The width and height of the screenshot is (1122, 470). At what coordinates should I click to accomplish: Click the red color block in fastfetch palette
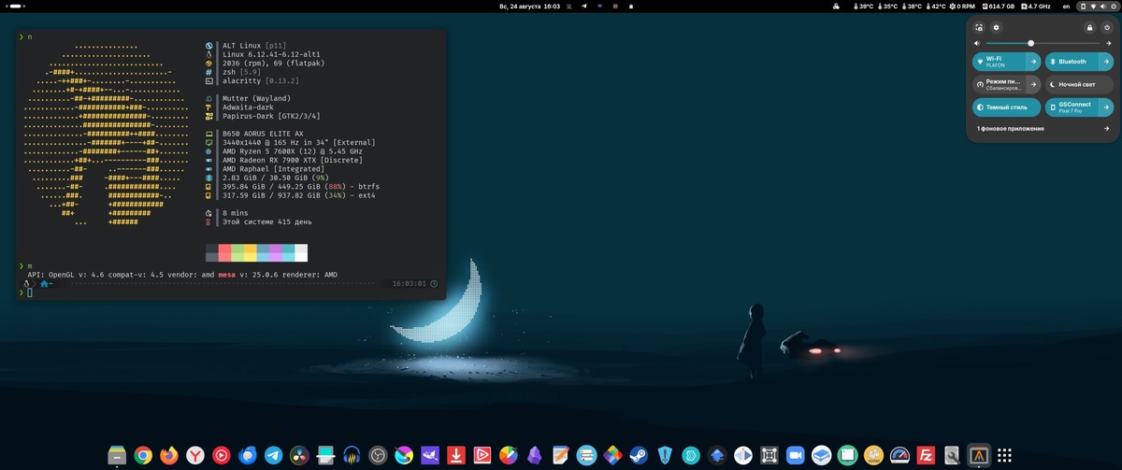point(224,252)
